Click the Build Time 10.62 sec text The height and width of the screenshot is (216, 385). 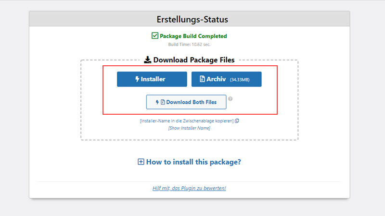(189, 44)
